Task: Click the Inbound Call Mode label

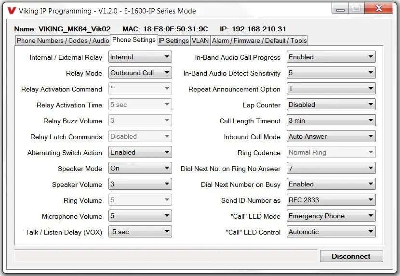Action: 252,137
